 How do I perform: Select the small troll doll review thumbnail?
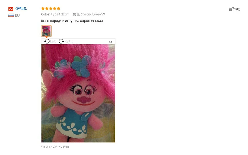(46, 31)
